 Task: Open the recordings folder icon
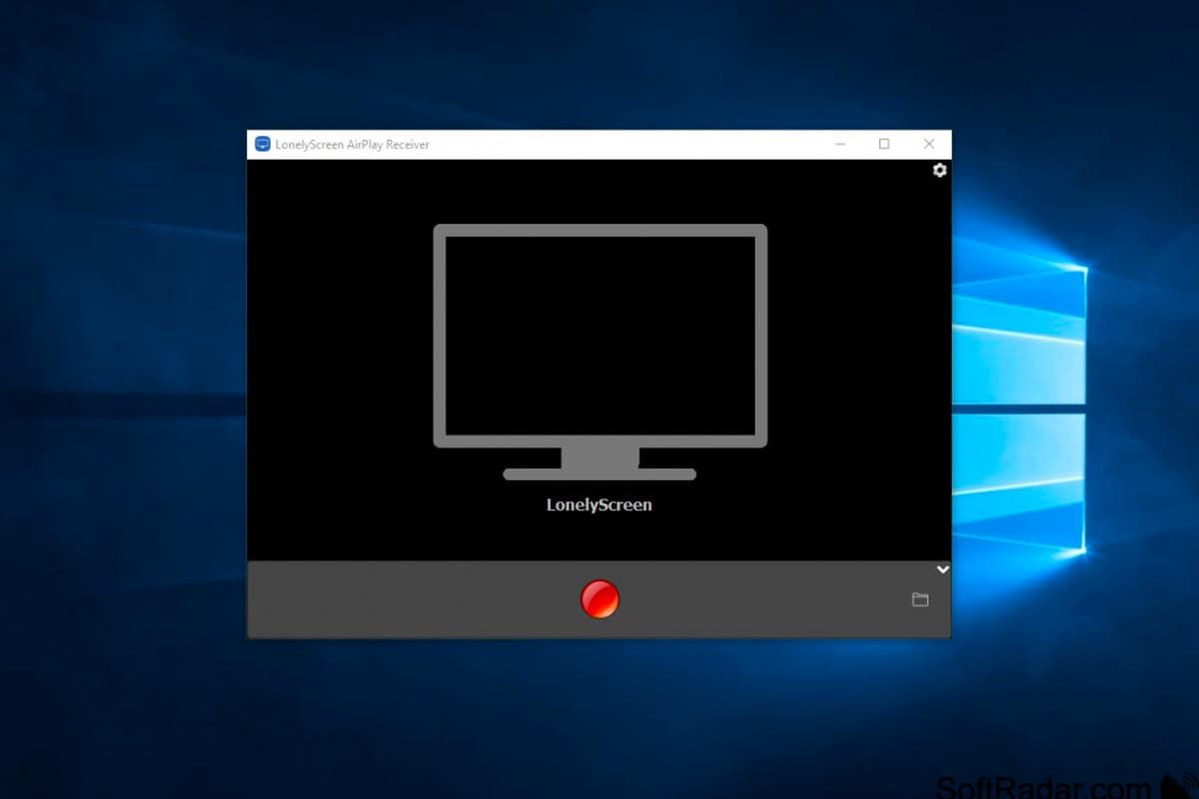click(x=920, y=599)
